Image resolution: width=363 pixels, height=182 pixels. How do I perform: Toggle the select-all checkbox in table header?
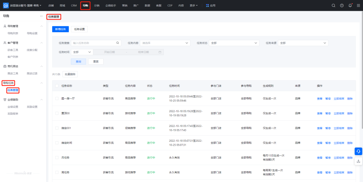pos(57,86)
